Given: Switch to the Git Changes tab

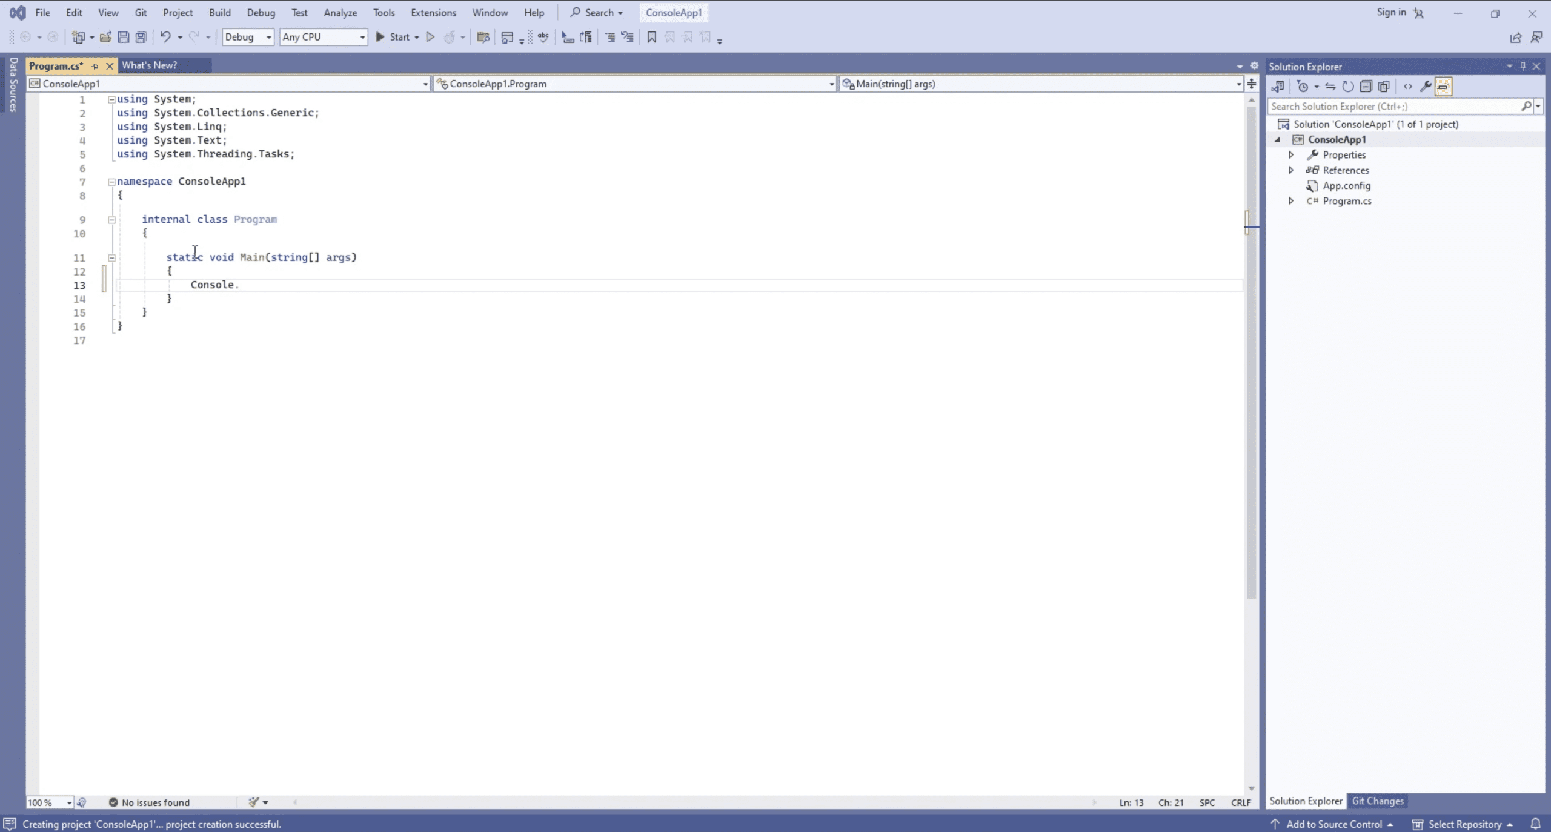Looking at the screenshot, I should [x=1377, y=801].
